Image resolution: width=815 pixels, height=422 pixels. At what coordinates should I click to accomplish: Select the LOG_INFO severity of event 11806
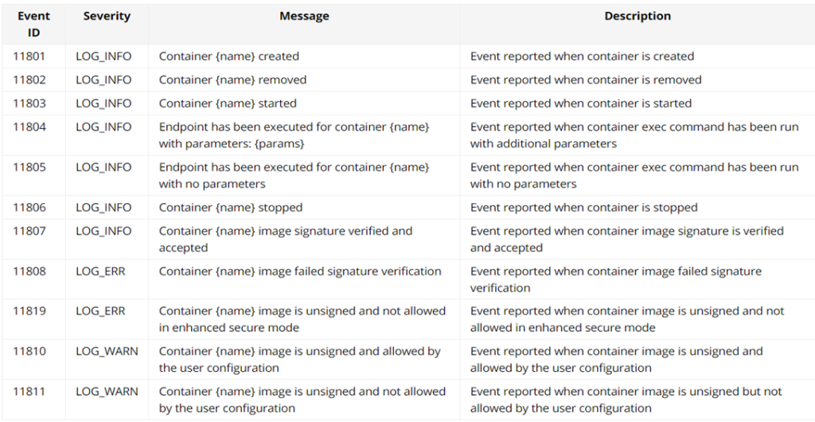[x=103, y=208]
